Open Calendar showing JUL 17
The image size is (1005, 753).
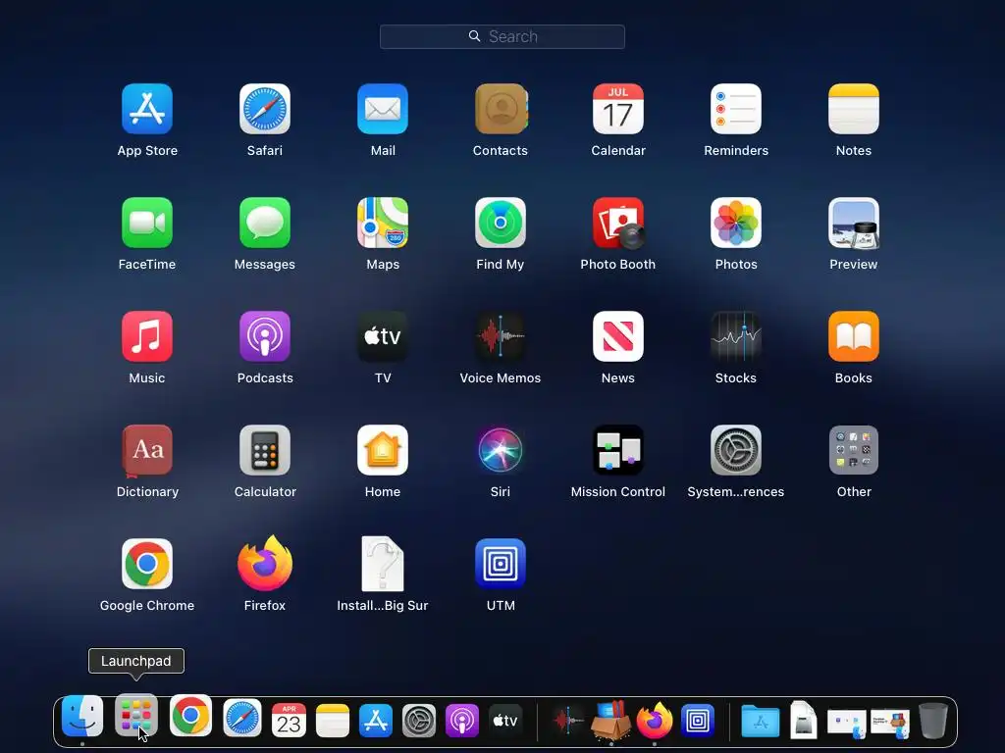click(618, 109)
